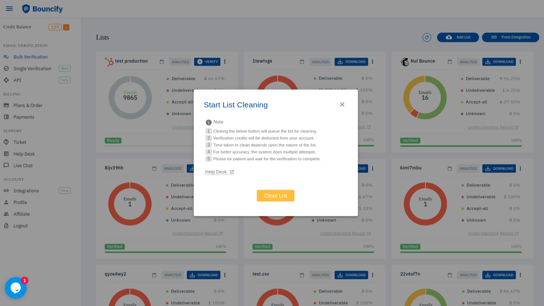Click calendar icon on test production card
544x306 pixels.
[161, 62]
